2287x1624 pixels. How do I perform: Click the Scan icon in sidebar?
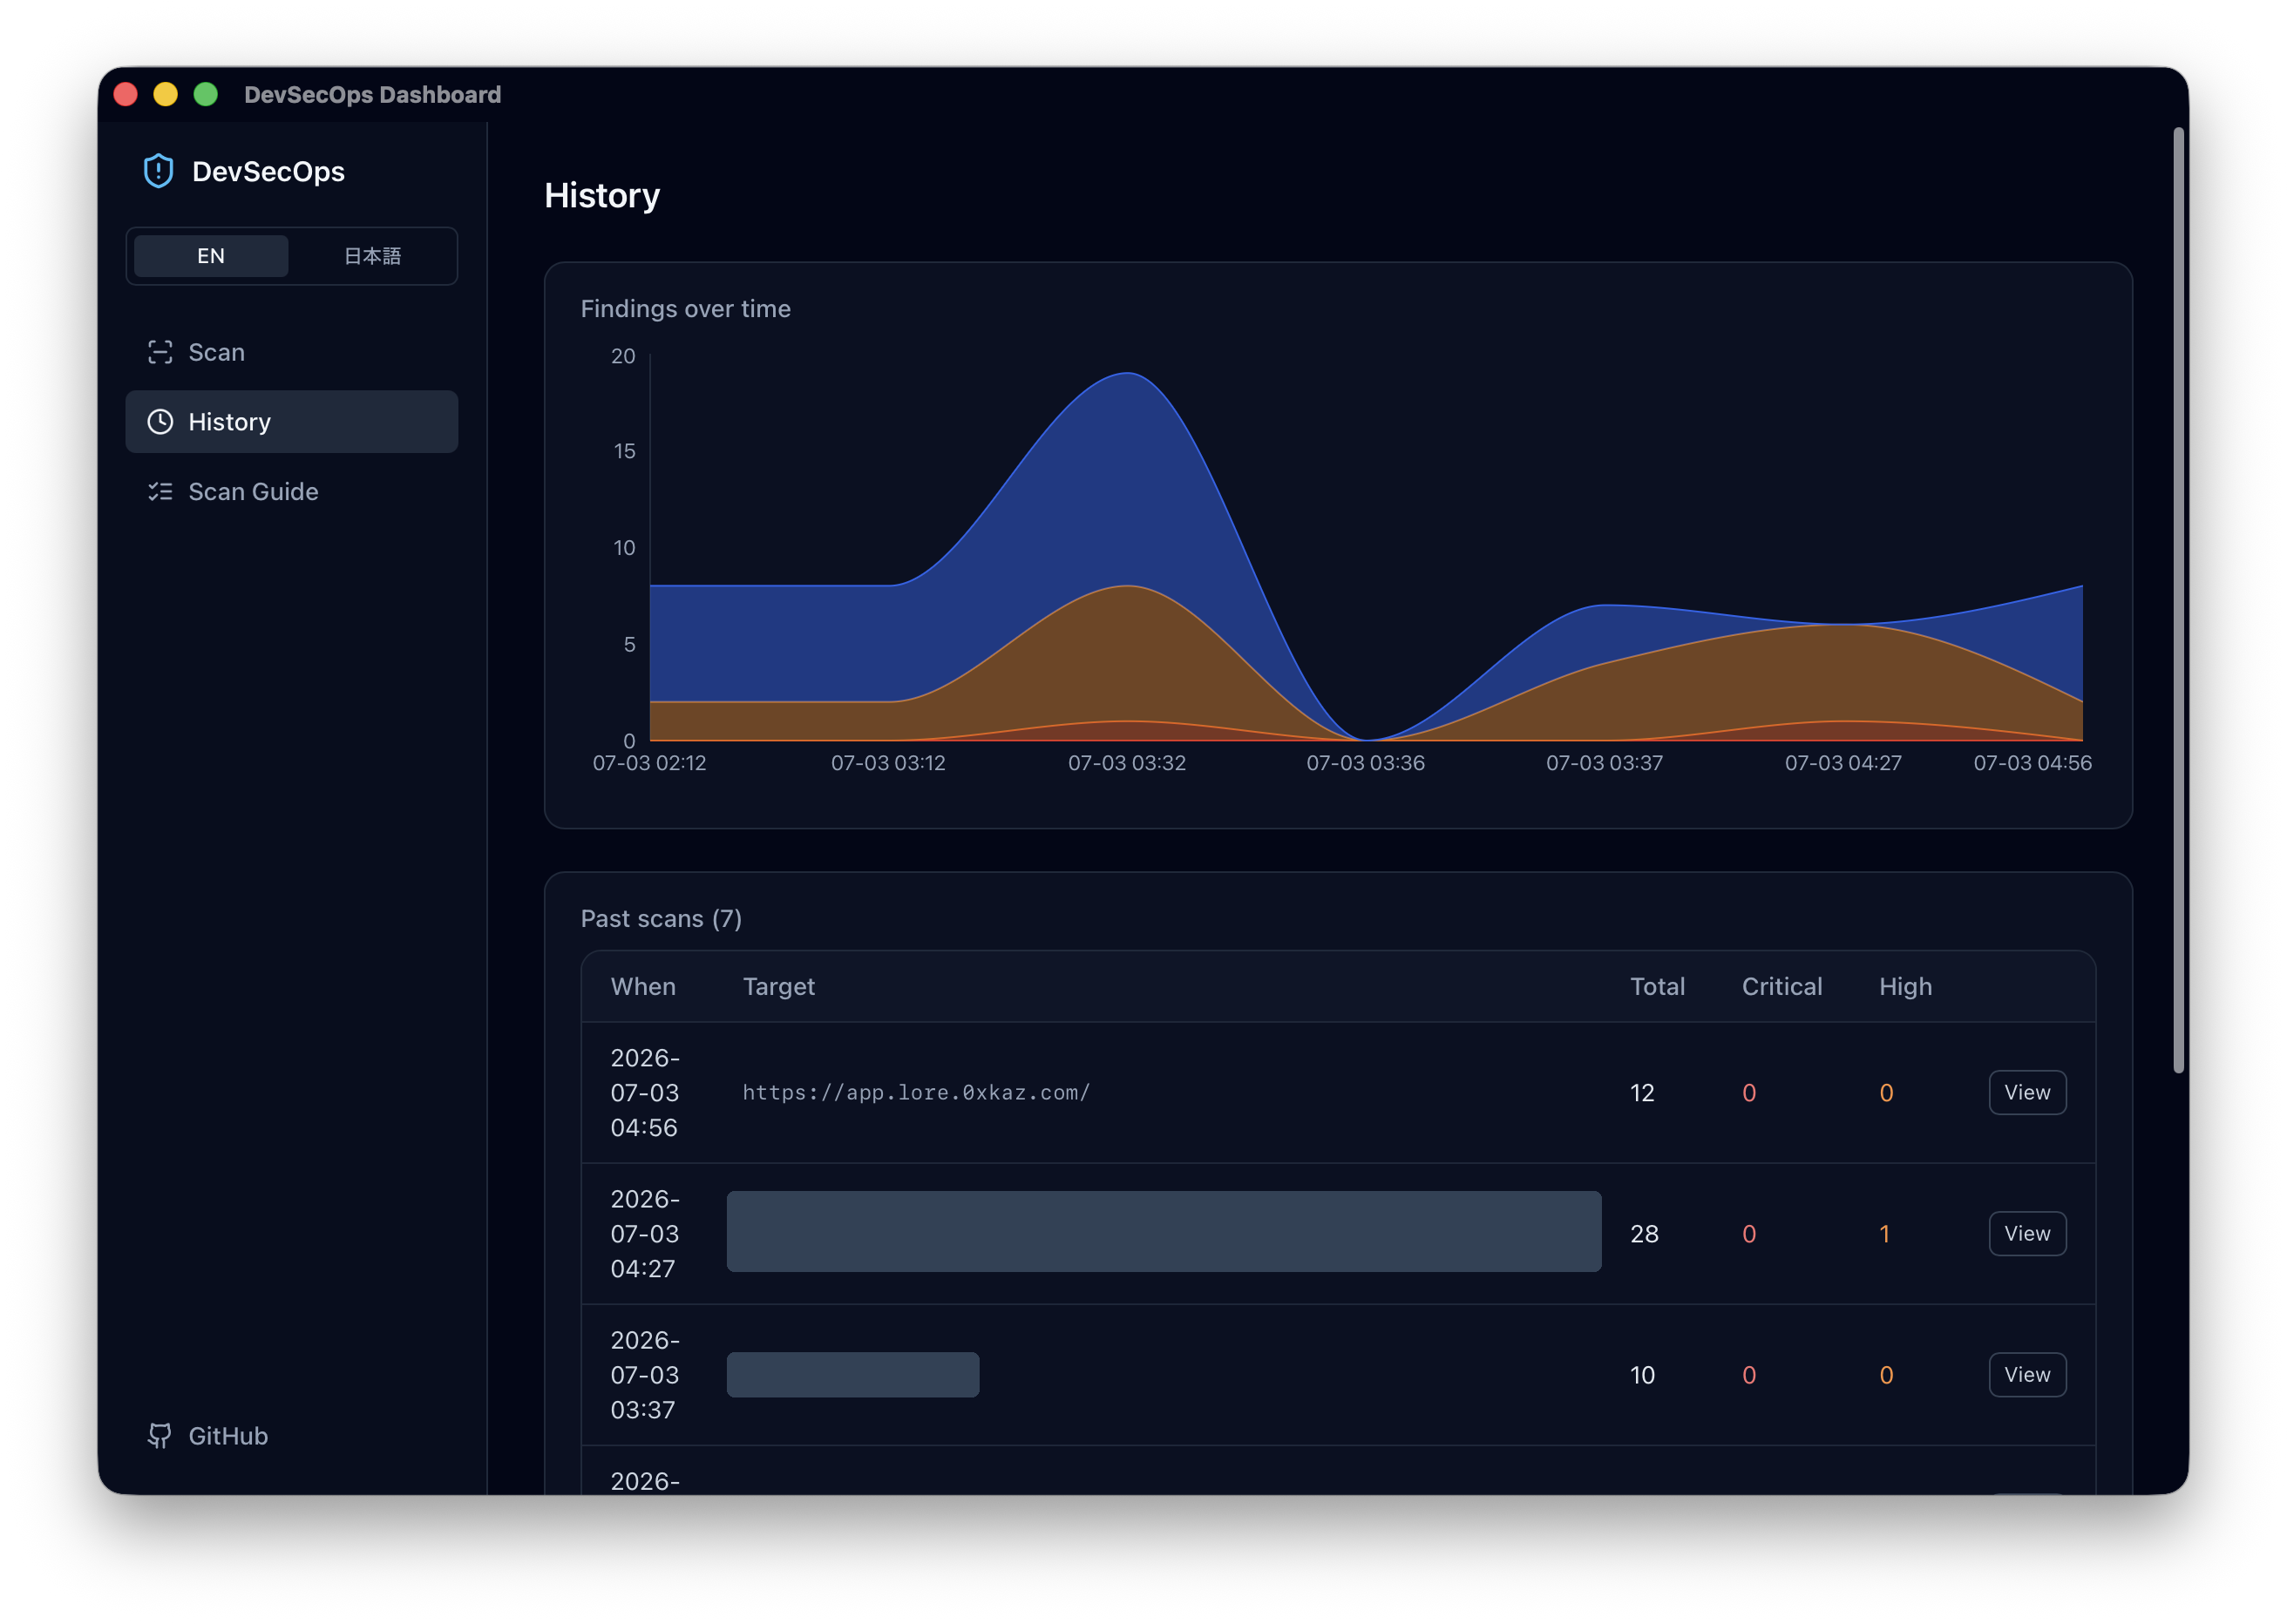pyautogui.click(x=160, y=352)
